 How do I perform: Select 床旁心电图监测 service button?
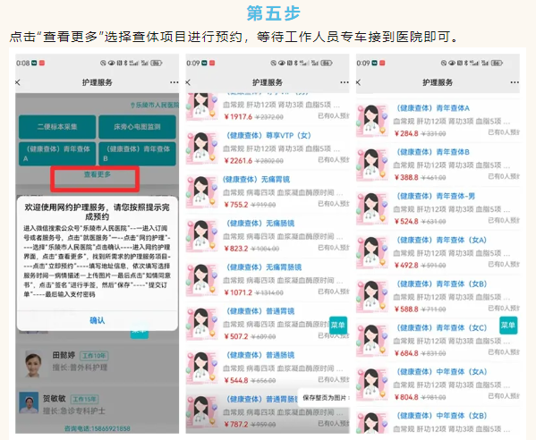(137, 127)
